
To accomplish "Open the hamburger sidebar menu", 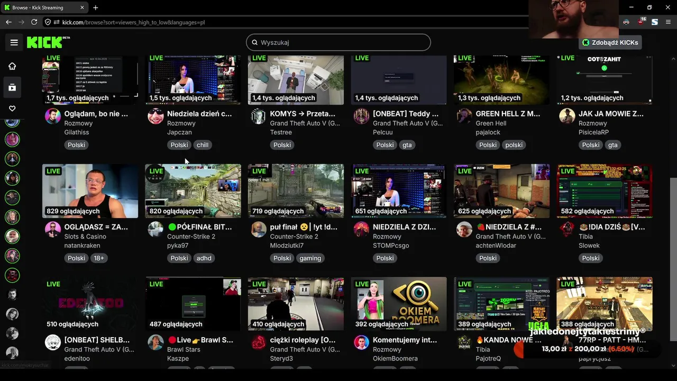I will pos(14,42).
